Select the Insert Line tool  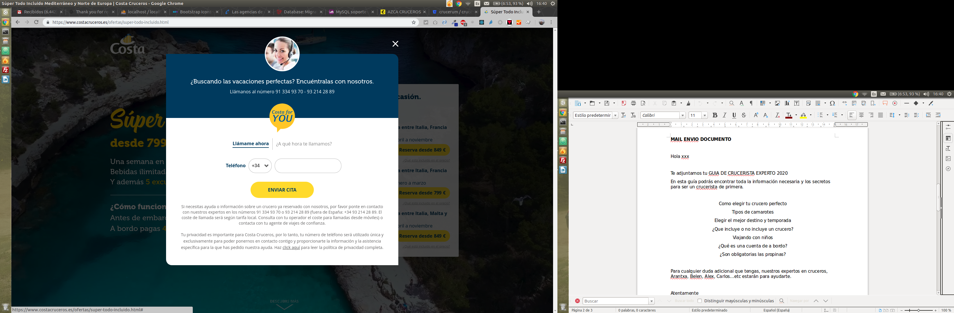point(907,103)
